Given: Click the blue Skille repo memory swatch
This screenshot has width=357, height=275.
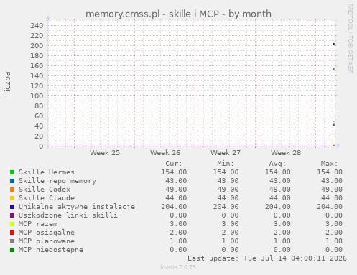Looking at the screenshot, I should [x=12, y=181].
